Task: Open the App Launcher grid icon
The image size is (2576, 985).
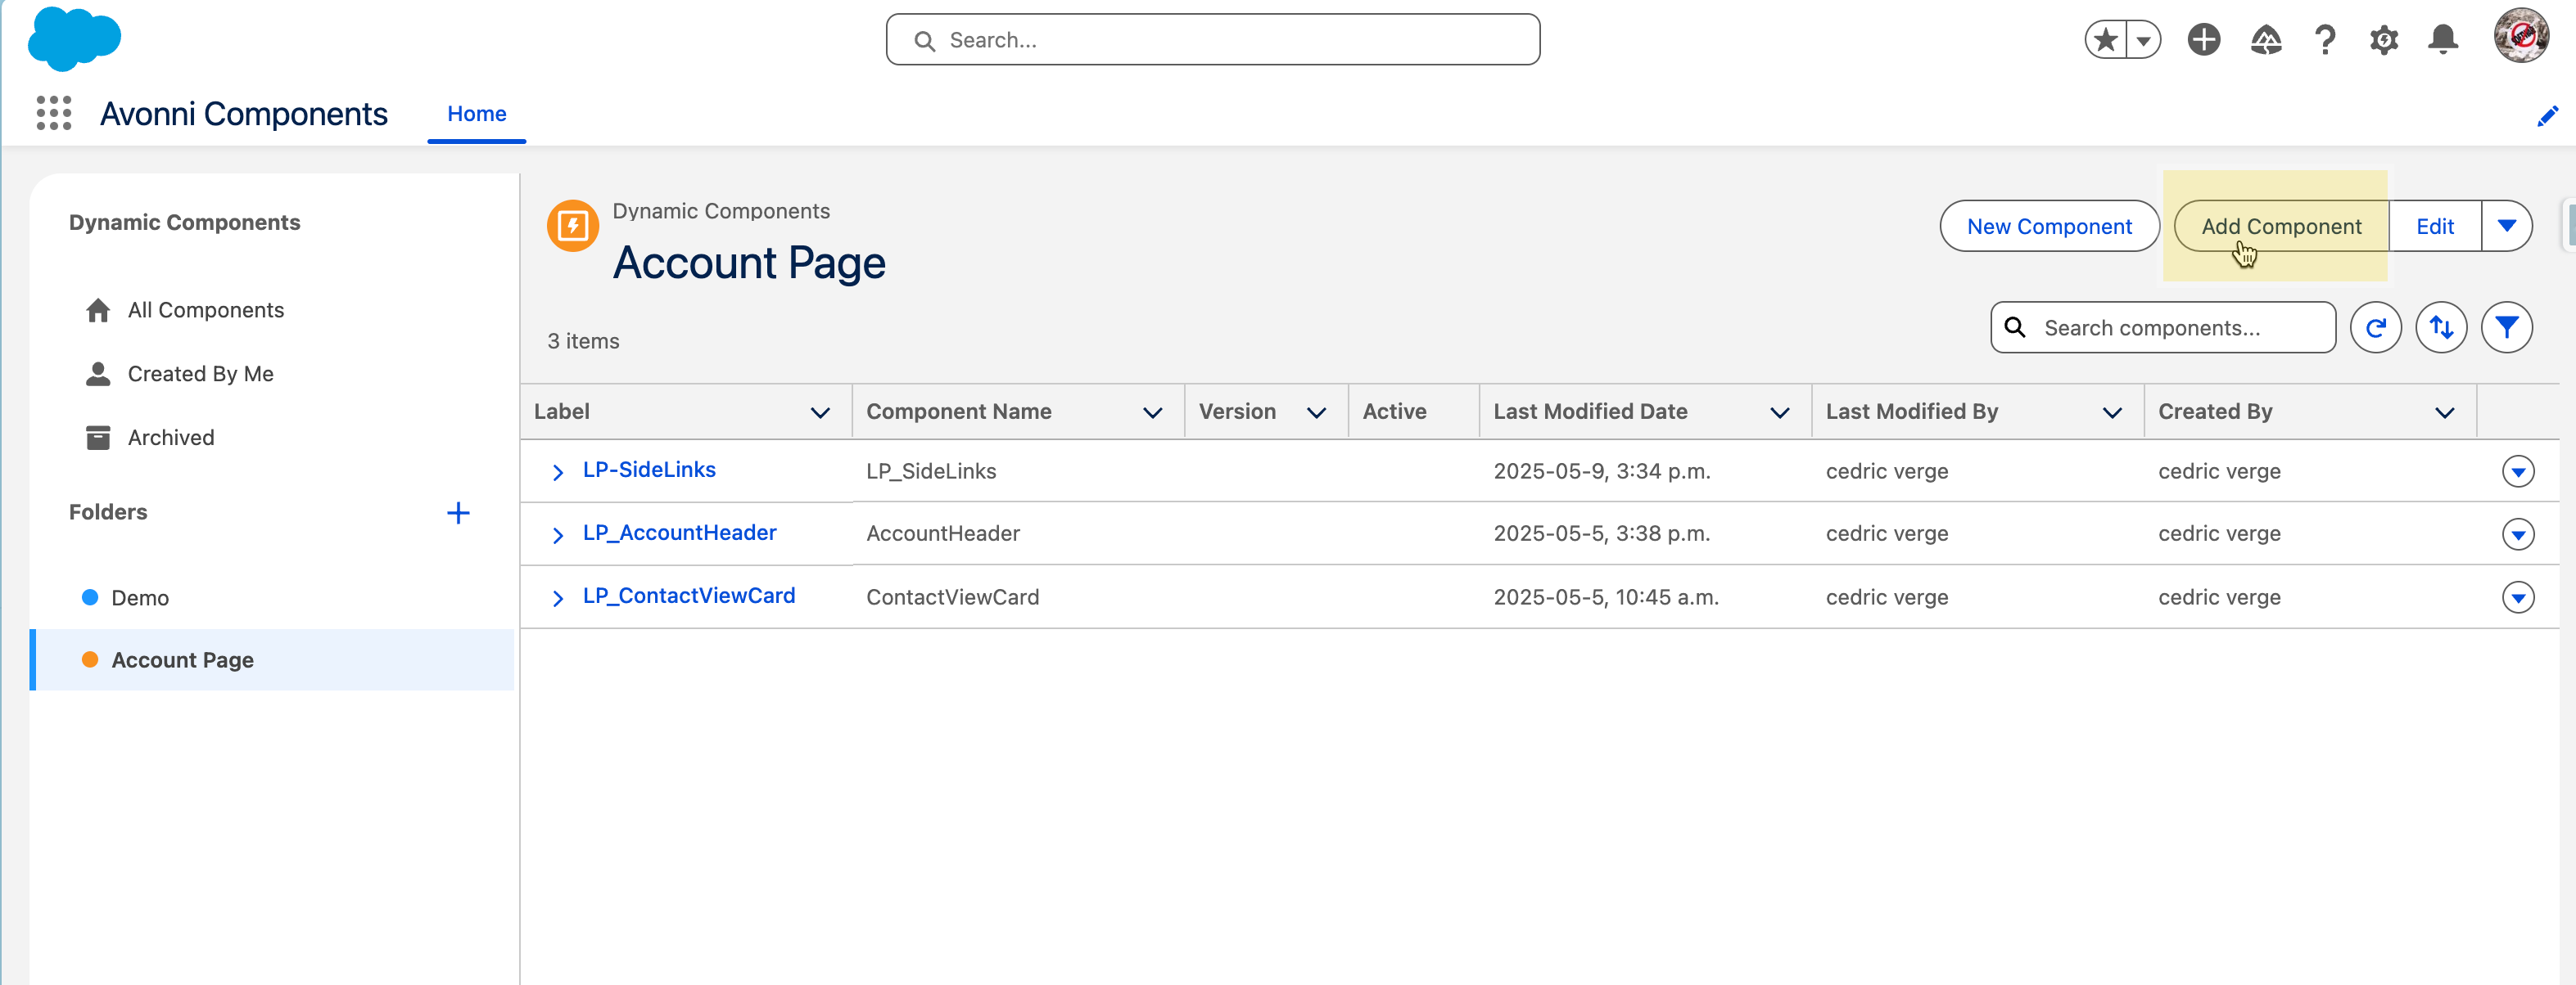Action: click(x=54, y=113)
